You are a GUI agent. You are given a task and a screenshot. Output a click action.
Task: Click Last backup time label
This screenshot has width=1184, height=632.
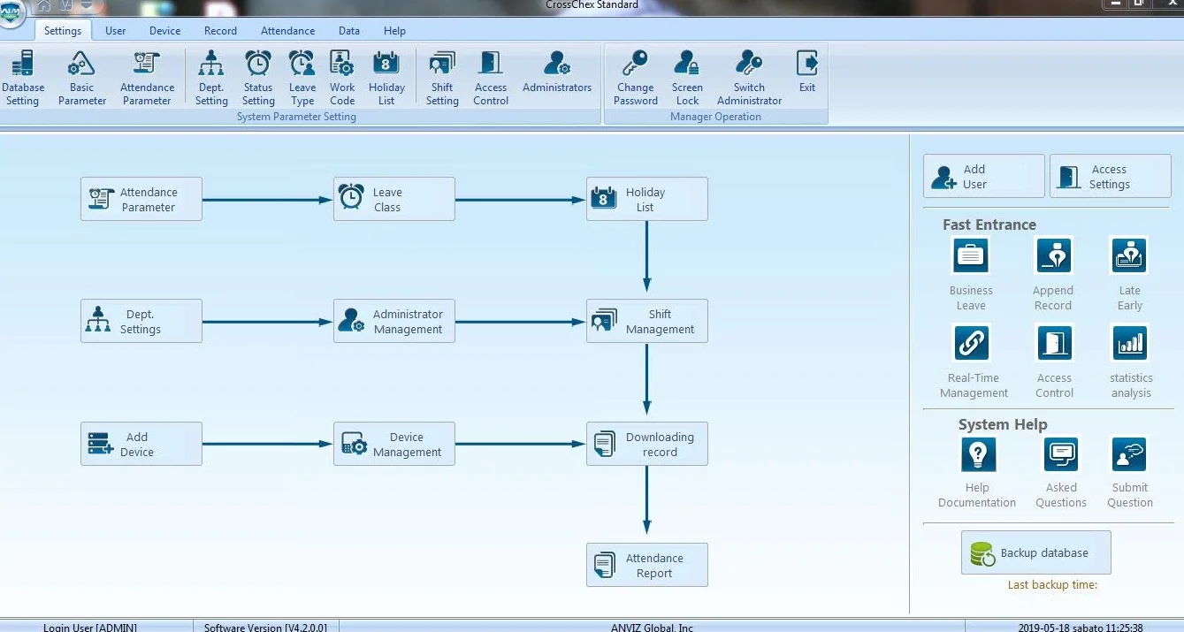pos(1052,584)
